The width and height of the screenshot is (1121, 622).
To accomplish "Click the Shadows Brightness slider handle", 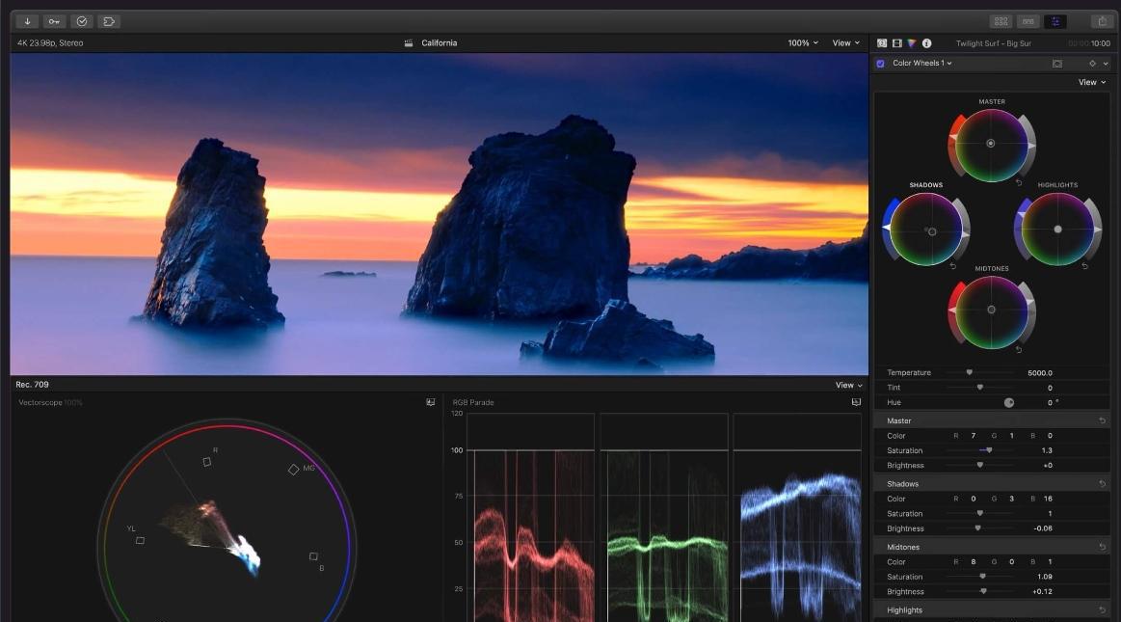I will (x=977, y=528).
